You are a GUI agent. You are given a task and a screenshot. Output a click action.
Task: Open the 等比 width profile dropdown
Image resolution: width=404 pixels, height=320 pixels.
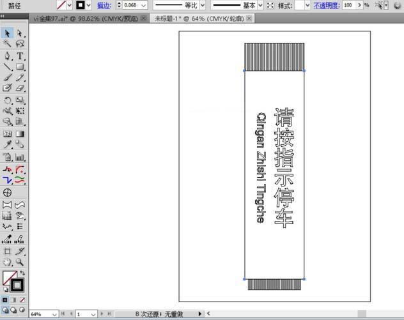(203, 5)
